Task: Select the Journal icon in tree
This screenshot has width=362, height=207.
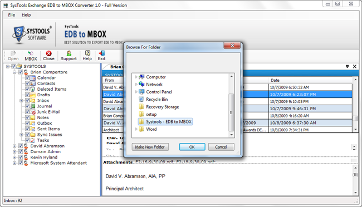Action: 33,106
